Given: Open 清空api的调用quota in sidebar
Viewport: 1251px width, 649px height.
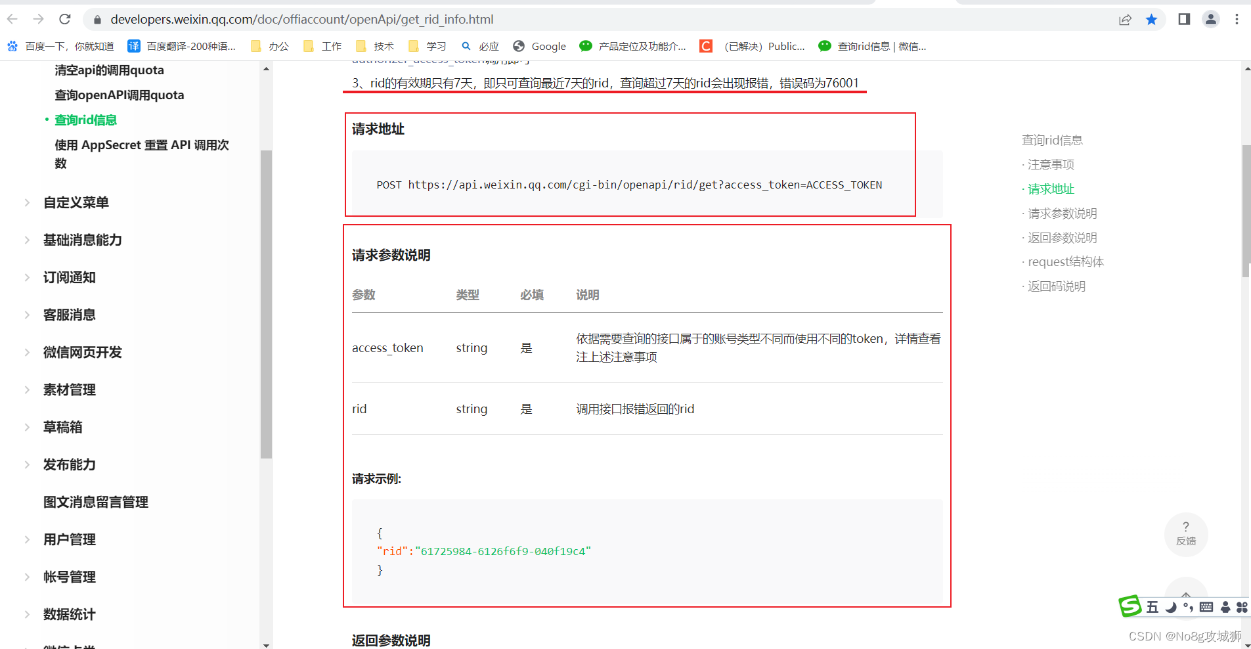Looking at the screenshot, I should (109, 70).
